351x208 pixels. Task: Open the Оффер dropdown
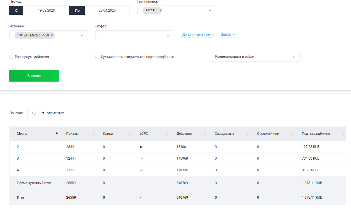click(x=134, y=35)
